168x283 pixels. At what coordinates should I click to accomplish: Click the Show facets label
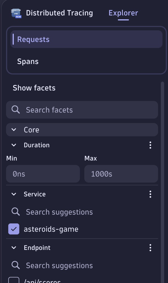click(34, 88)
